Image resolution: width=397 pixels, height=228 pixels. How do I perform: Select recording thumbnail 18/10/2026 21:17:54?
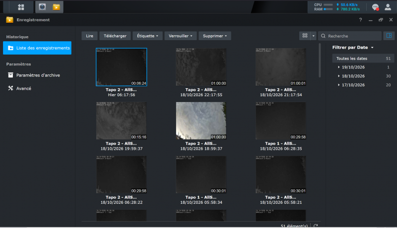(x=281, y=67)
